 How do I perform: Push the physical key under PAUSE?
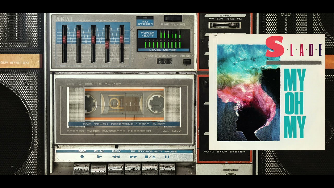pyautogui.click(x=167, y=169)
